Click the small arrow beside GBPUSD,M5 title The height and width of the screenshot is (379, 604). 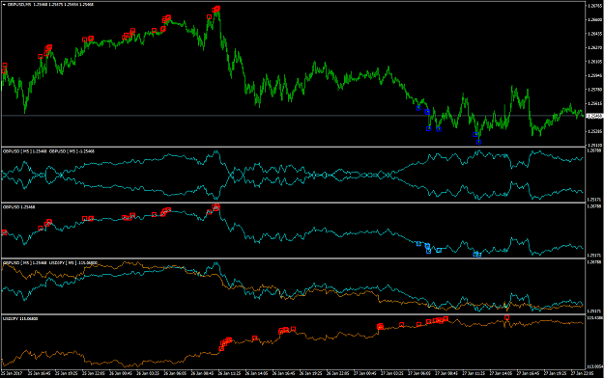(4, 5)
